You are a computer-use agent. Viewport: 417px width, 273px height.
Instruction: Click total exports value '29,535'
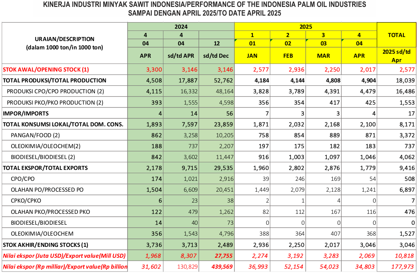tap(224, 168)
